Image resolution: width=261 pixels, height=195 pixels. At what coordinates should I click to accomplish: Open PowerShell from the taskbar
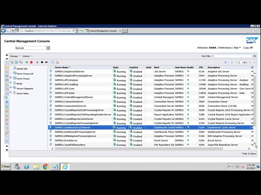point(27,167)
